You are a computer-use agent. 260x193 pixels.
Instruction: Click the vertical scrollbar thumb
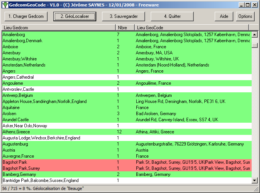point(255,45)
